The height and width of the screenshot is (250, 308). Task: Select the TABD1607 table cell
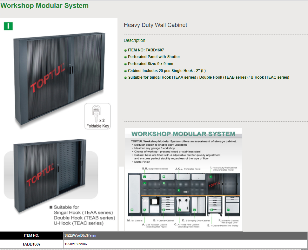coord(31,244)
